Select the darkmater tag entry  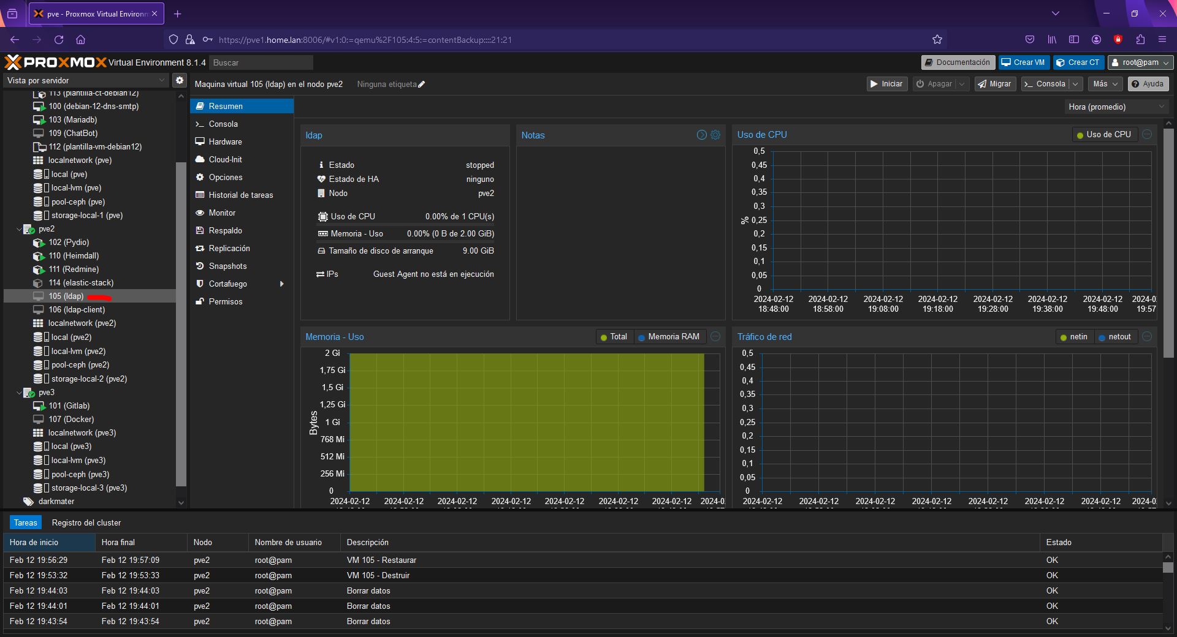point(56,501)
